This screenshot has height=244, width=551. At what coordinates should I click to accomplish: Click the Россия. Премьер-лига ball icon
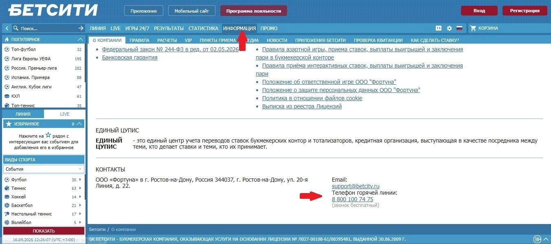[7, 68]
